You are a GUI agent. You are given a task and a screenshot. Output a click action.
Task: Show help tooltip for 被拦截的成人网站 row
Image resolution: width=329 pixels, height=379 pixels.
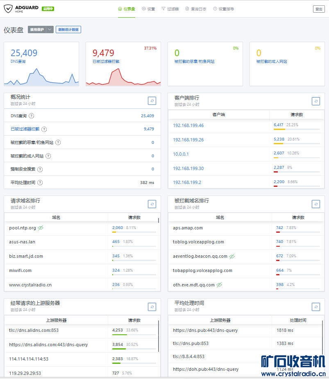coord(48,156)
